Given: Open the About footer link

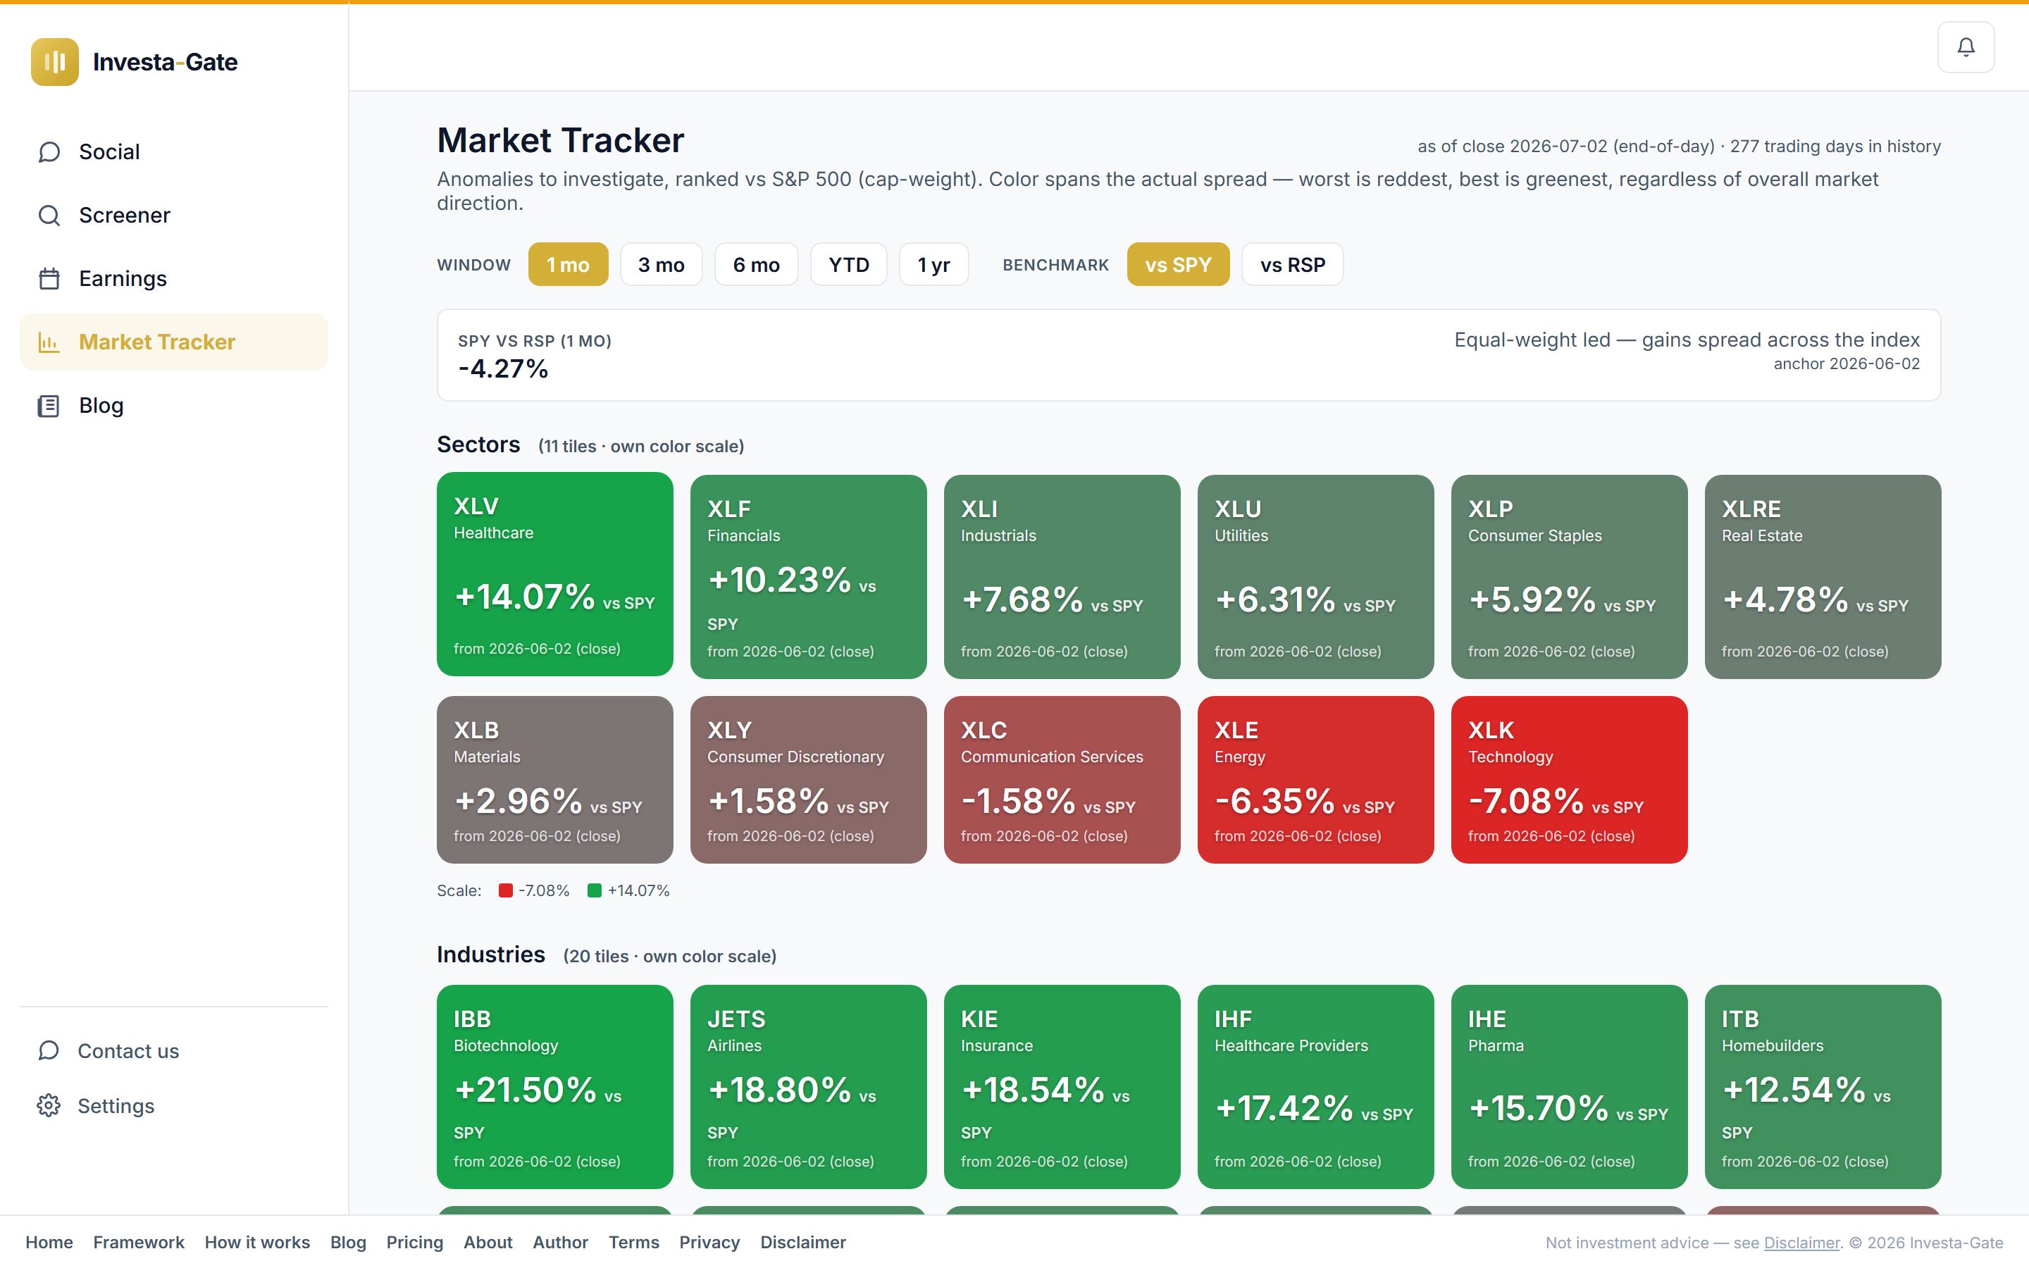Looking at the screenshot, I should click(x=488, y=1242).
